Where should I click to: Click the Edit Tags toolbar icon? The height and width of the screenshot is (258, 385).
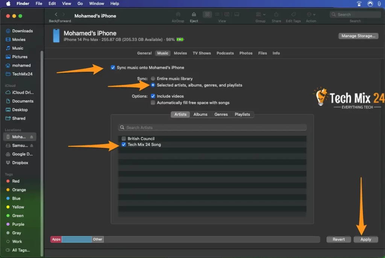[x=293, y=15]
